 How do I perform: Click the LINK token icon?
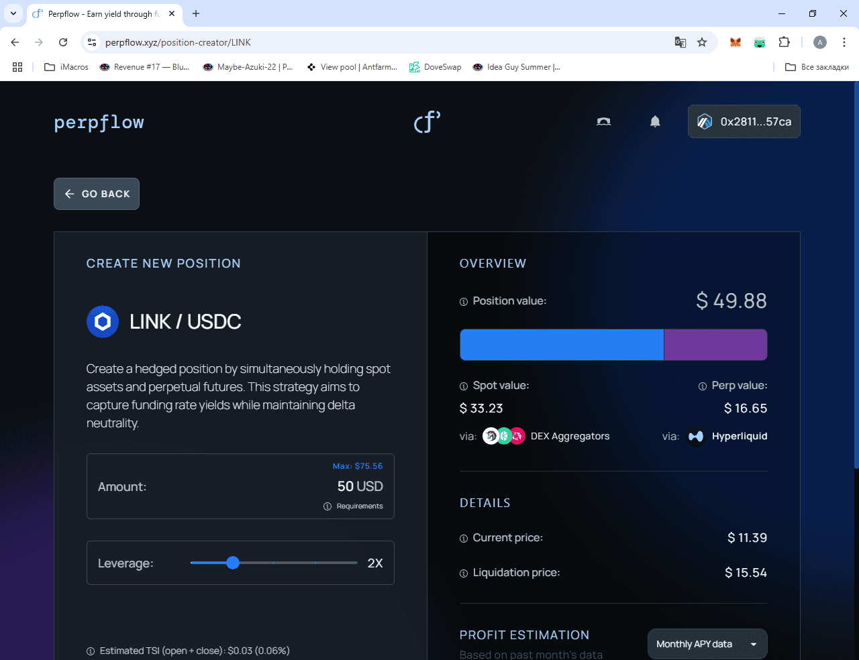pyautogui.click(x=103, y=322)
